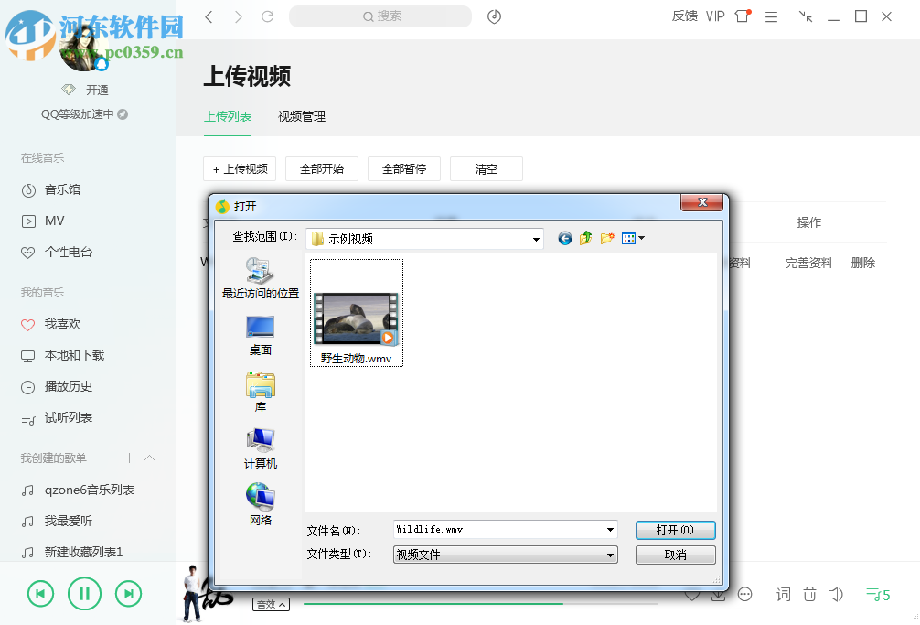Switch to the 视频管理 tab
Screen dimensions: 920x625
click(300, 117)
